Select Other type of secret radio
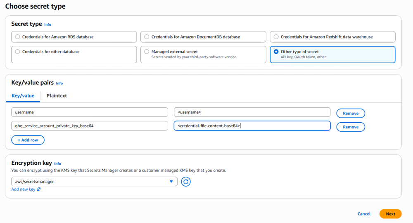 (276, 52)
